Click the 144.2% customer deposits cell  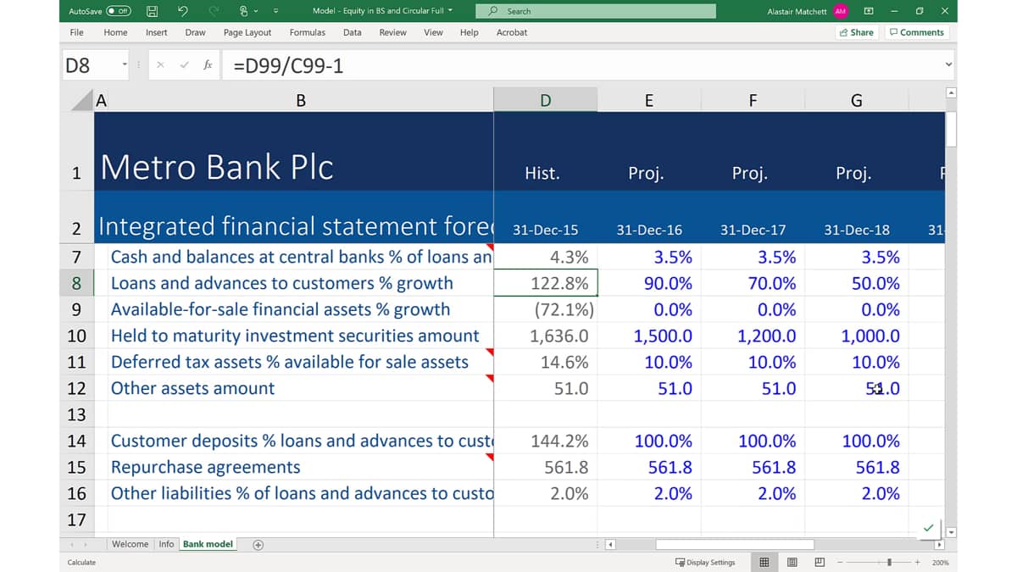pos(546,441)
